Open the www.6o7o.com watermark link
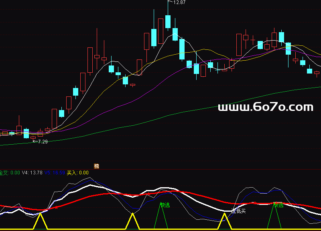The height and width of the screenshot is (231, 321). point(265,107)
